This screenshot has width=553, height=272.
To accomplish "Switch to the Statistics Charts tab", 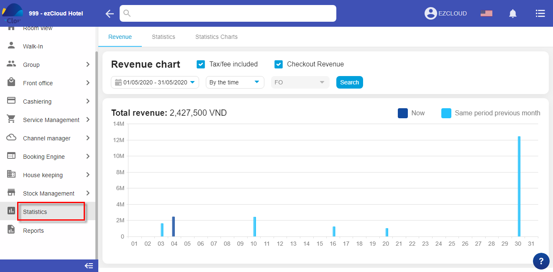I will (216, 37).
